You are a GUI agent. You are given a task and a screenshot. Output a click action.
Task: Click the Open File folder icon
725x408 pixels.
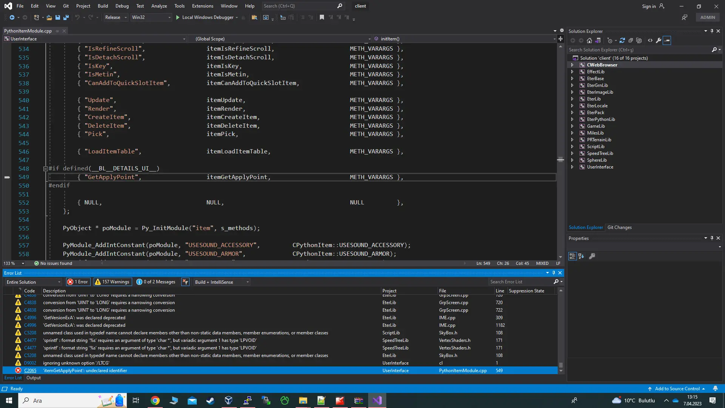click(x=49, y=17)
